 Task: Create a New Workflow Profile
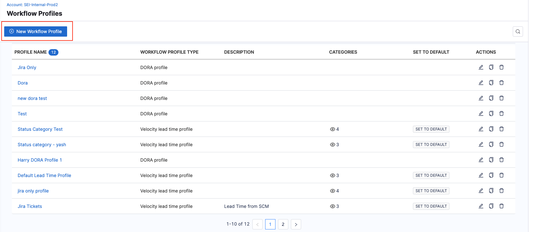36,31
